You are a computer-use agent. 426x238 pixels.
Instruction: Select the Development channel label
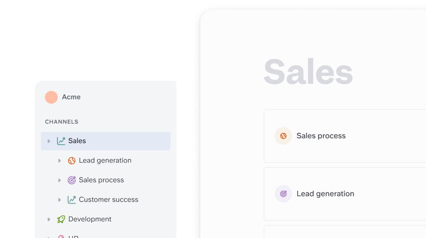tap(90, 219)
